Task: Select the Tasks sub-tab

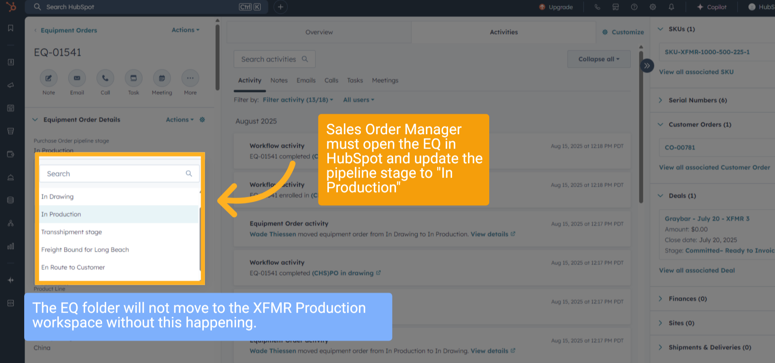Action: click(x=355, y=81)
